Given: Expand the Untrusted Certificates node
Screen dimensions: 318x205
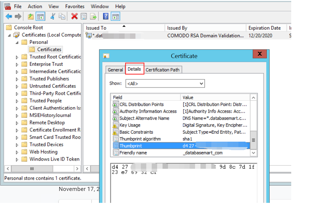Looking at the screenshot, I should tap(17, 86).
